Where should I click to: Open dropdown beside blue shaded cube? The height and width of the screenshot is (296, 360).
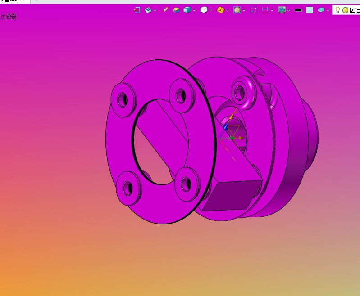(194, 10)
